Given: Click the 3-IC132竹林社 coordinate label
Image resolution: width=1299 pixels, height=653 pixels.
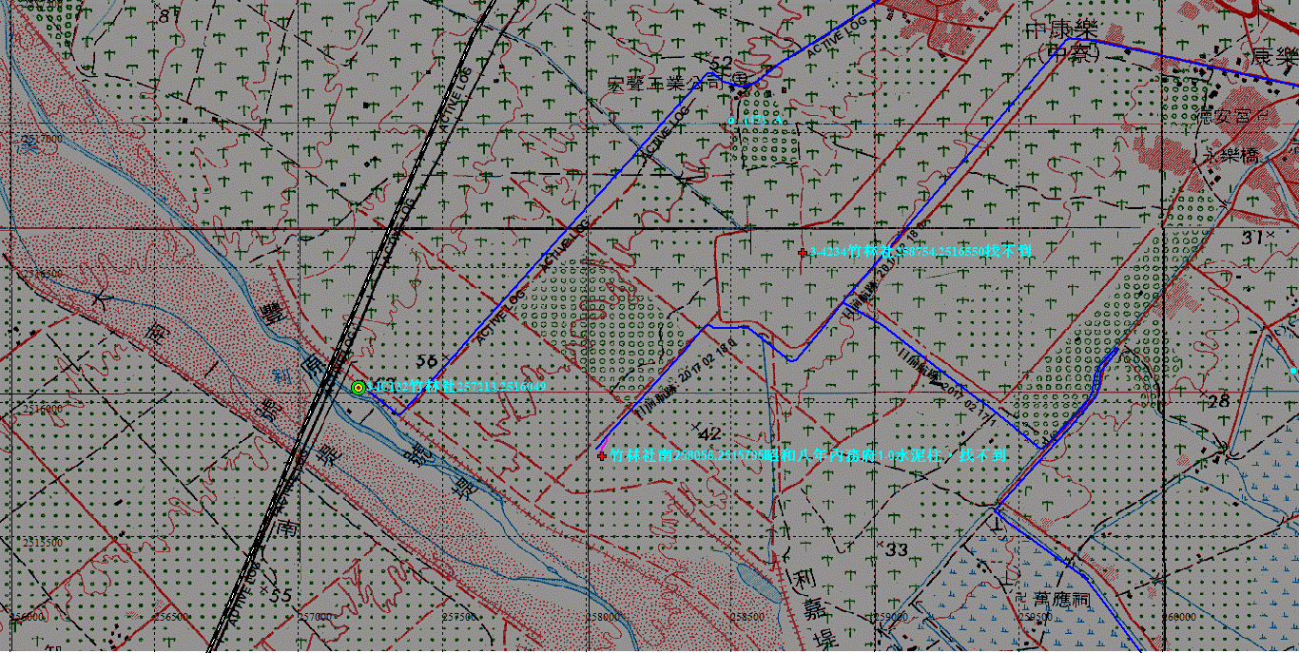Looking at the screenshot, I should [456, 387].
